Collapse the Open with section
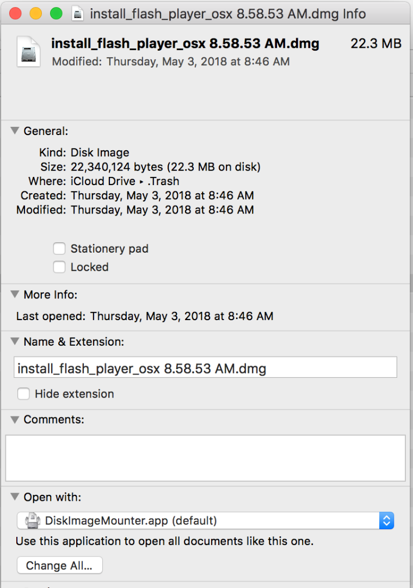Image resolution: width=413 pixels, height=588 pixels. (15, 497)
